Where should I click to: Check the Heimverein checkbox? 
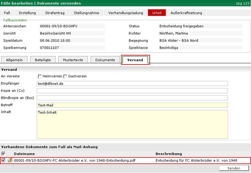point(40,76)
